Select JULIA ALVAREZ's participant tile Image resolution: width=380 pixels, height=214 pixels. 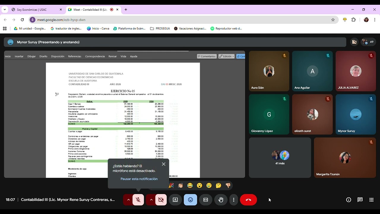pos(356,71)
